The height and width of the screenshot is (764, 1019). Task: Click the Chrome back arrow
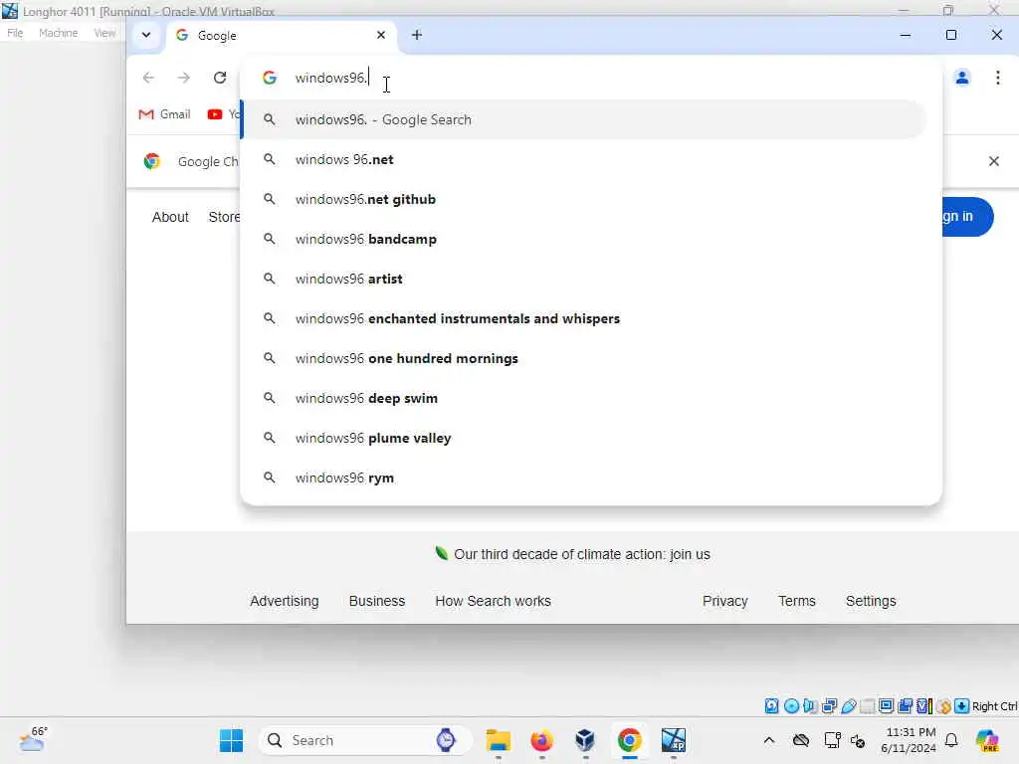click(148, 78)
